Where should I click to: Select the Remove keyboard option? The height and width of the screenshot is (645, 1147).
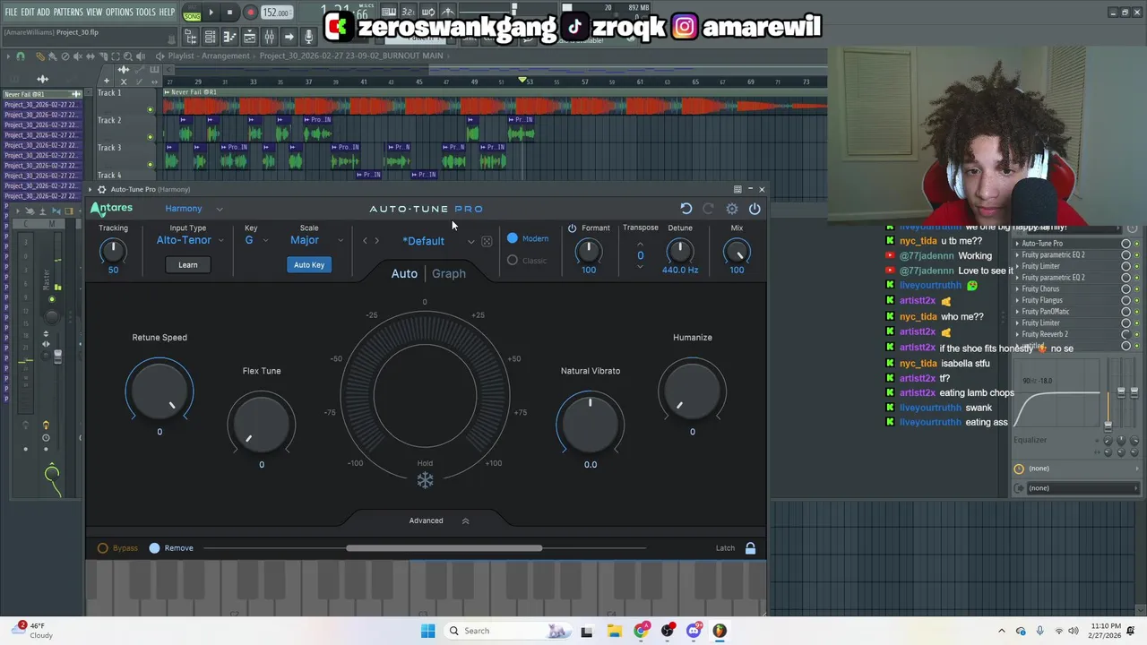coord(171,548)
